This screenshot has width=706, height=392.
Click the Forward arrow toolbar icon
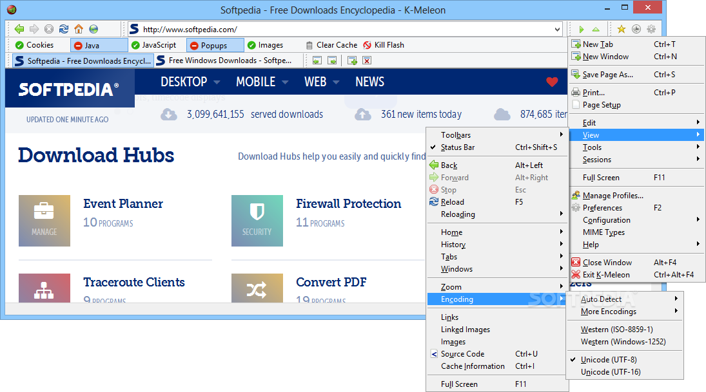pos(34,29)
